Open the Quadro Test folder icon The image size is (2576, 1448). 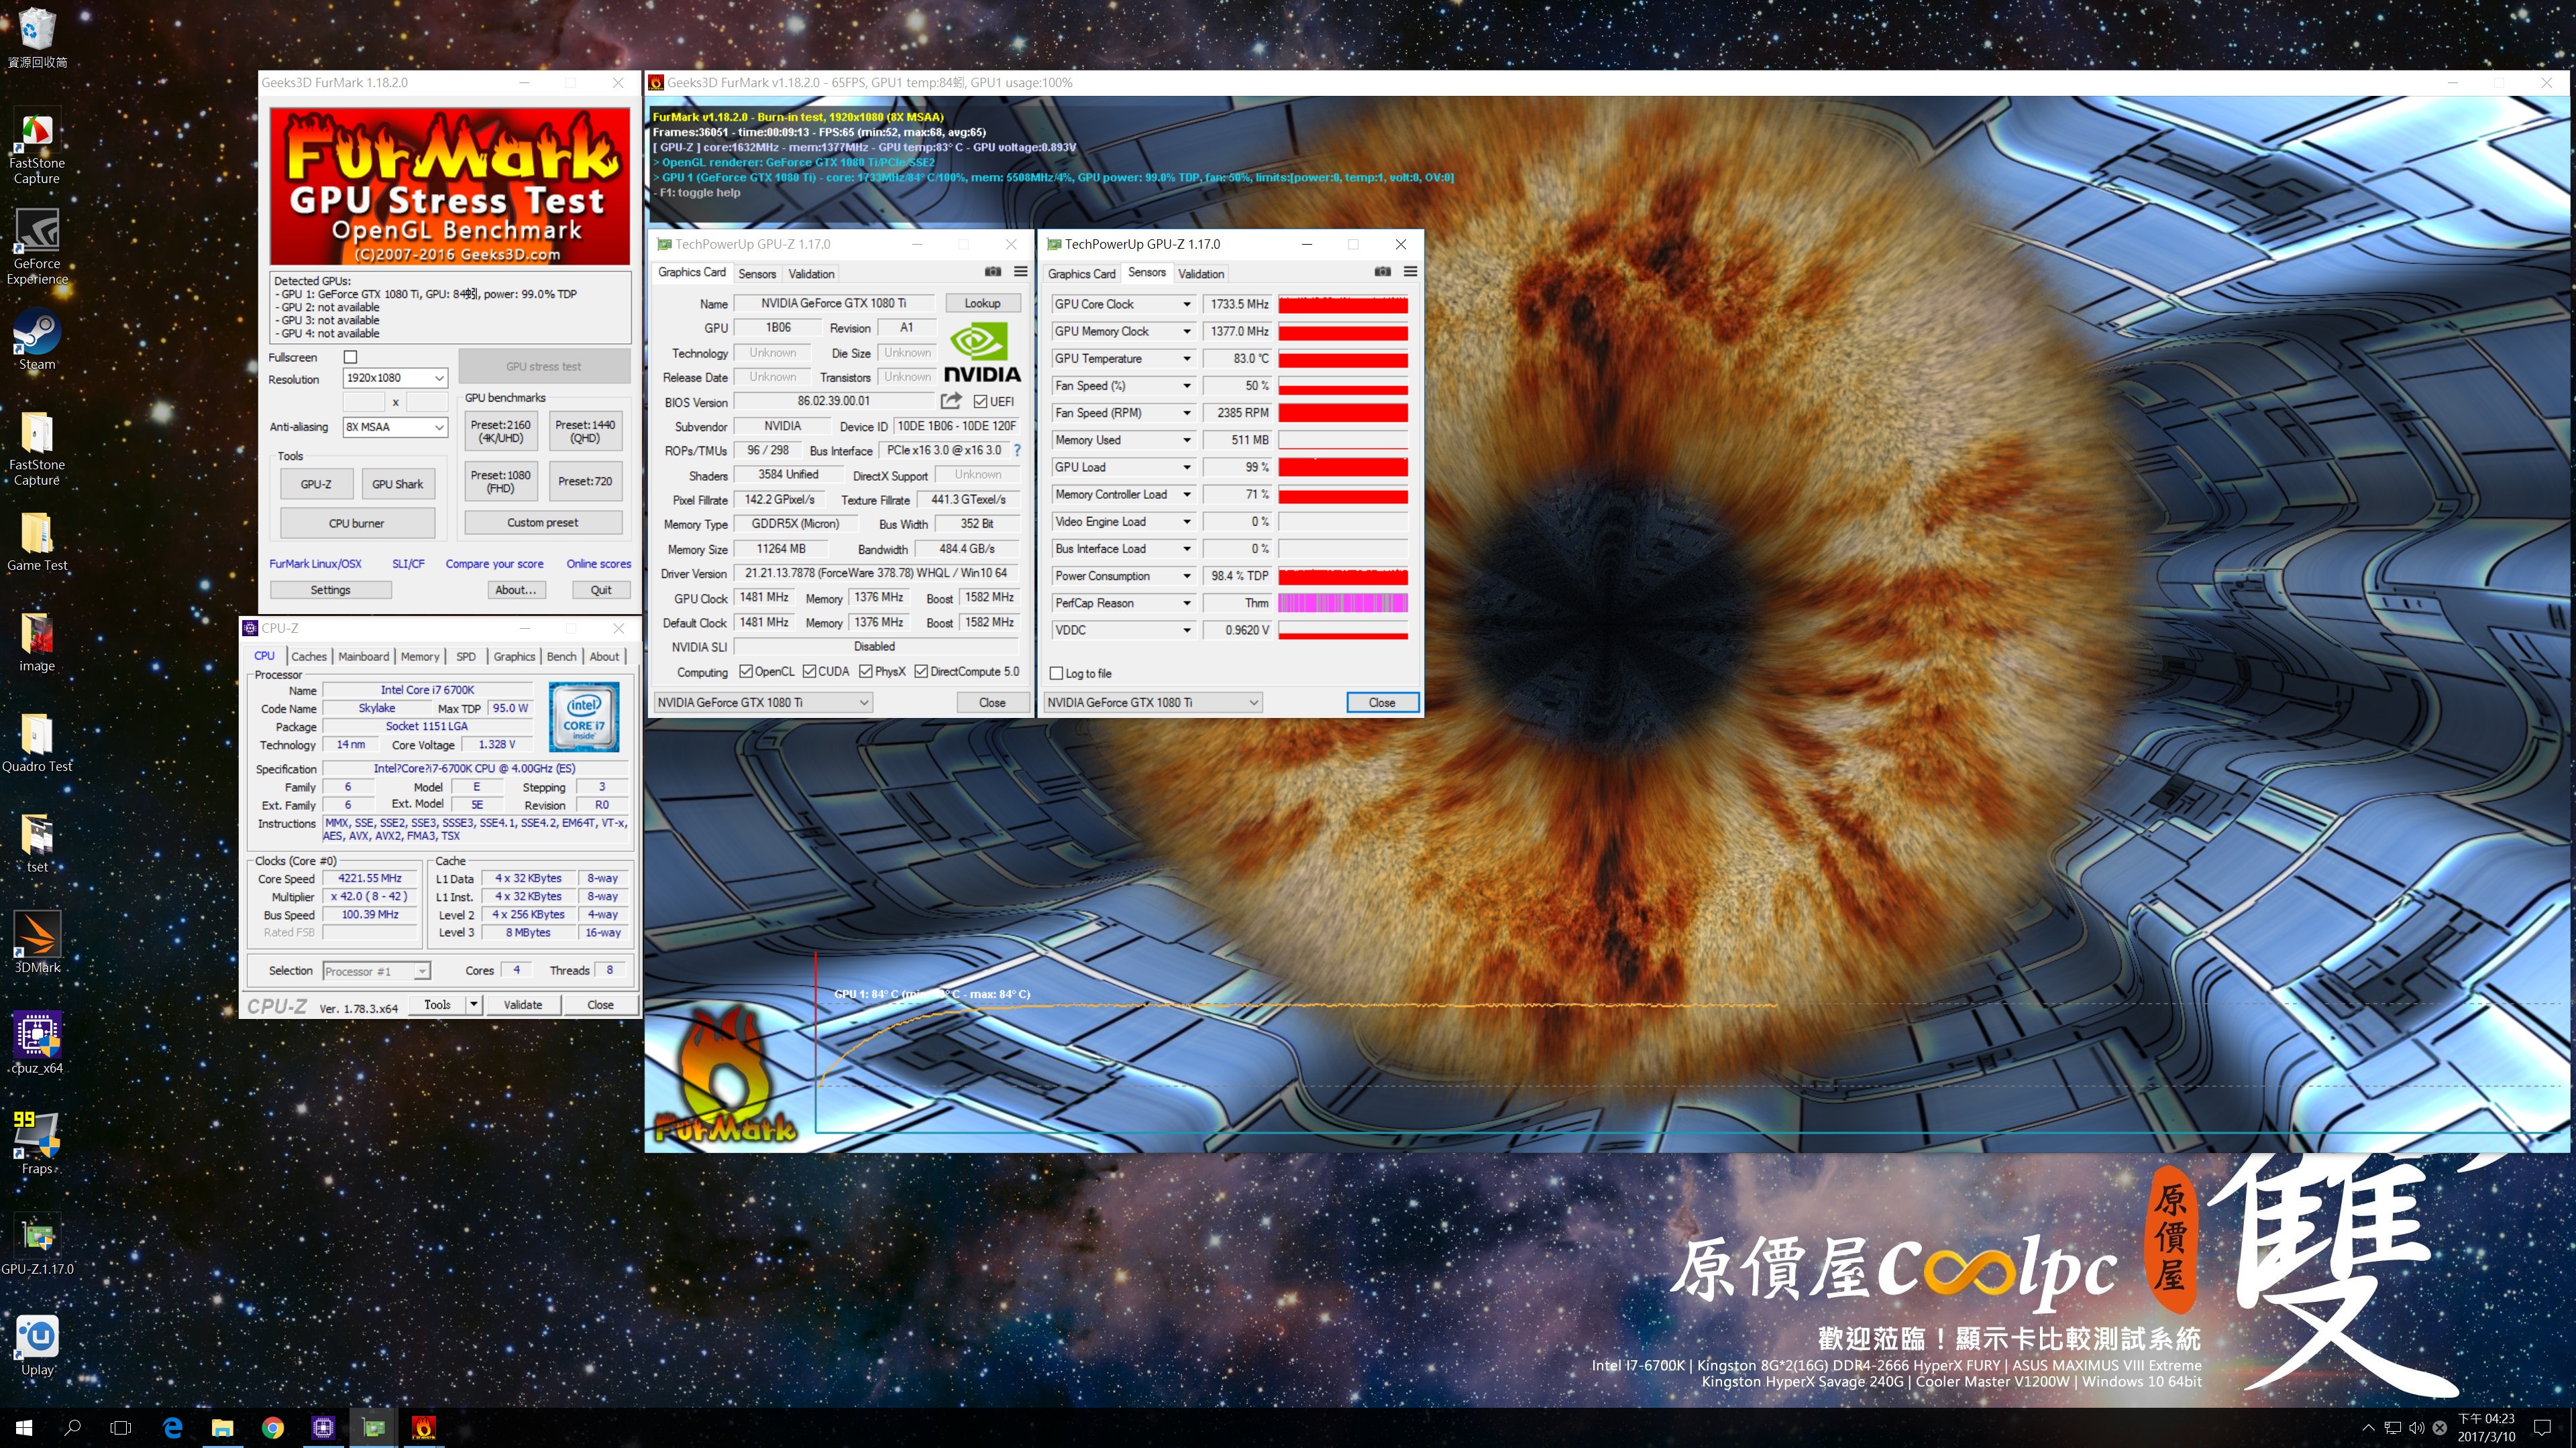[37, 743]
